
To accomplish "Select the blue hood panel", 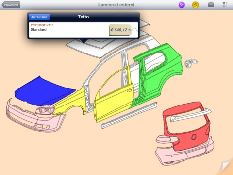I will pyautogui.click(x=44, y=91).
